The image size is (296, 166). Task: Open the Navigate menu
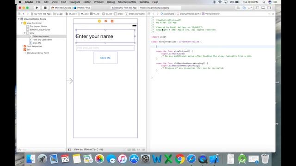pyautogui.click(x=75, y=2)
